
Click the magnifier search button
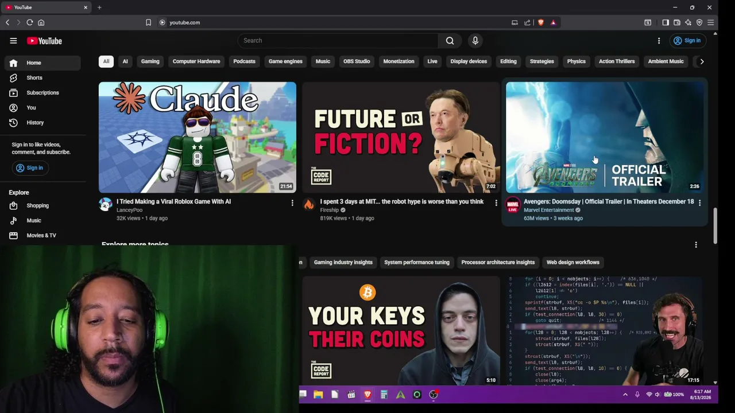450,41
